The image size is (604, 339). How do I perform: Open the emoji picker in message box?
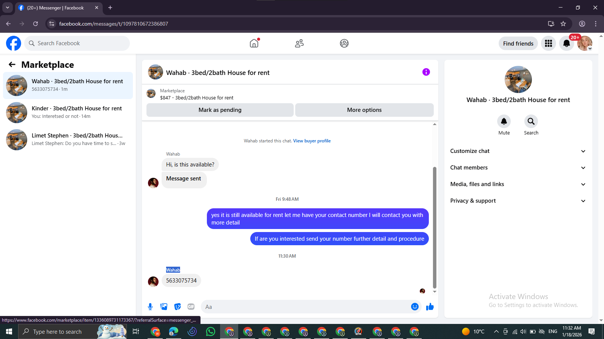click(x=415, y=307)
